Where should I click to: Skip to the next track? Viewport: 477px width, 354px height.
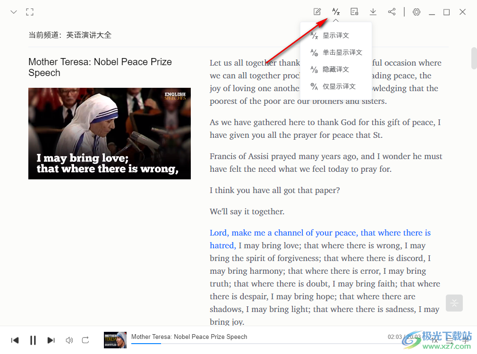[x=51, y=340]
